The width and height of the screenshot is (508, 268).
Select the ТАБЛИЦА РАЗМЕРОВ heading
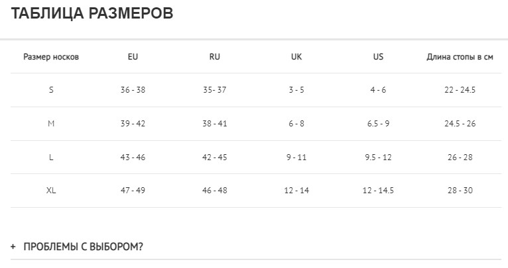pos(92,13)
